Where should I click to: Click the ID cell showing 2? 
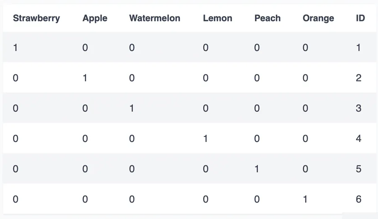tap(359, 78)
